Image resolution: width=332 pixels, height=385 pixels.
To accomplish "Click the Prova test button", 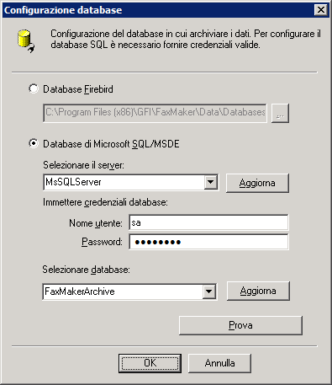I will [240, 325].
